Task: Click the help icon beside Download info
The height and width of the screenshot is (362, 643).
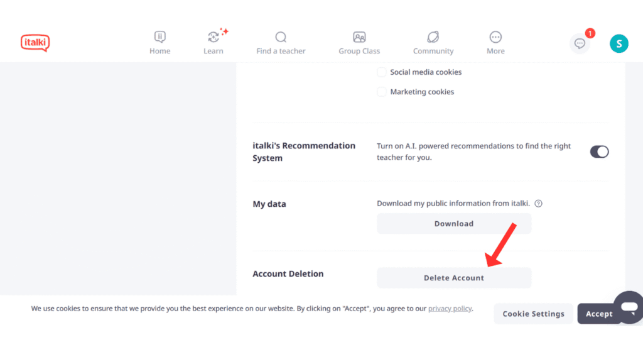Action: (538, 204)
